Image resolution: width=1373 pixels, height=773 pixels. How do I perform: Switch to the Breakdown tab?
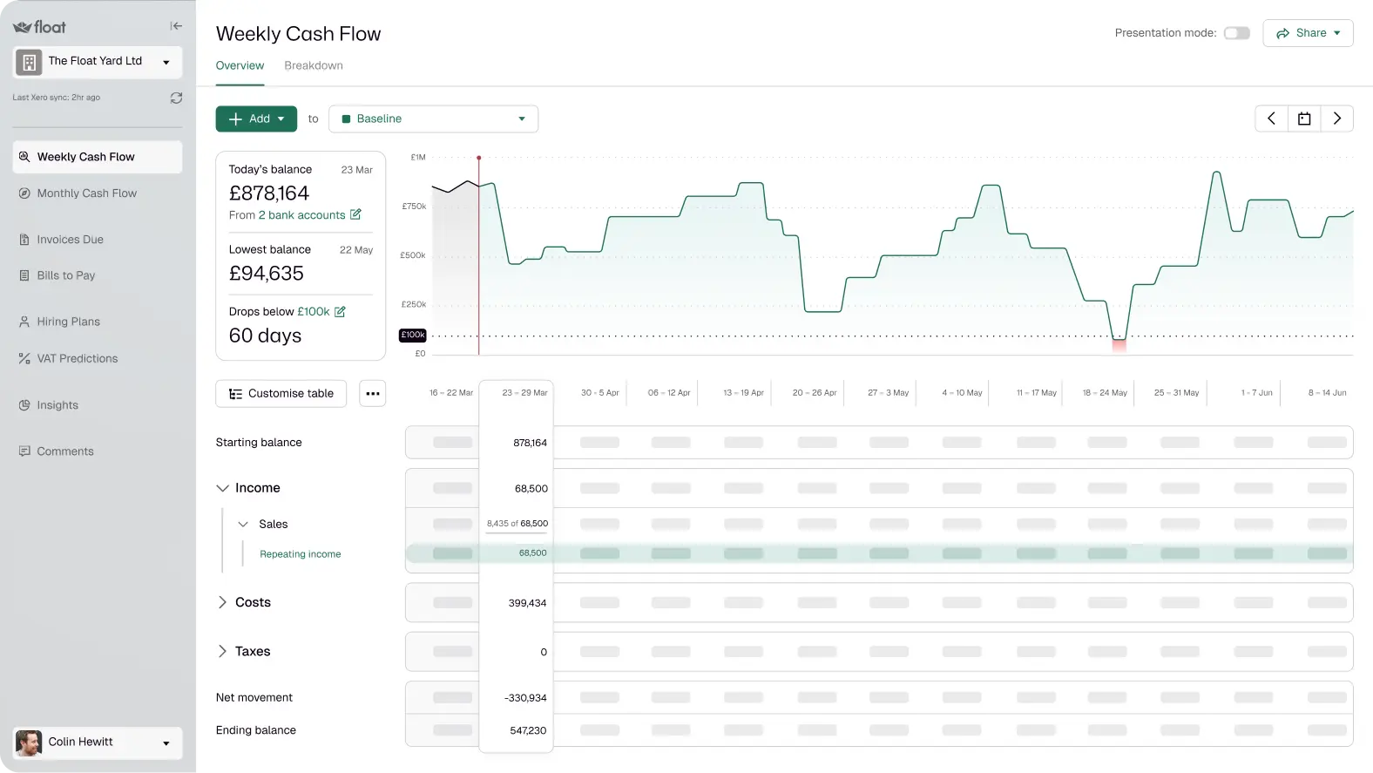(x=314, y=66)
